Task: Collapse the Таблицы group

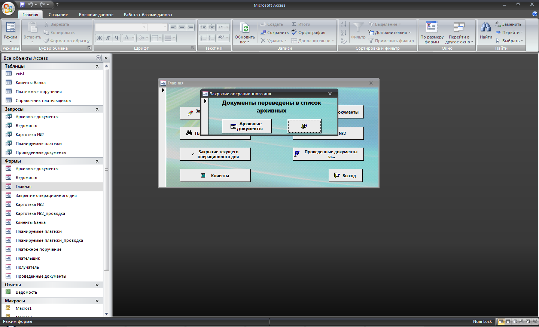Action: [x=97, y=66]
